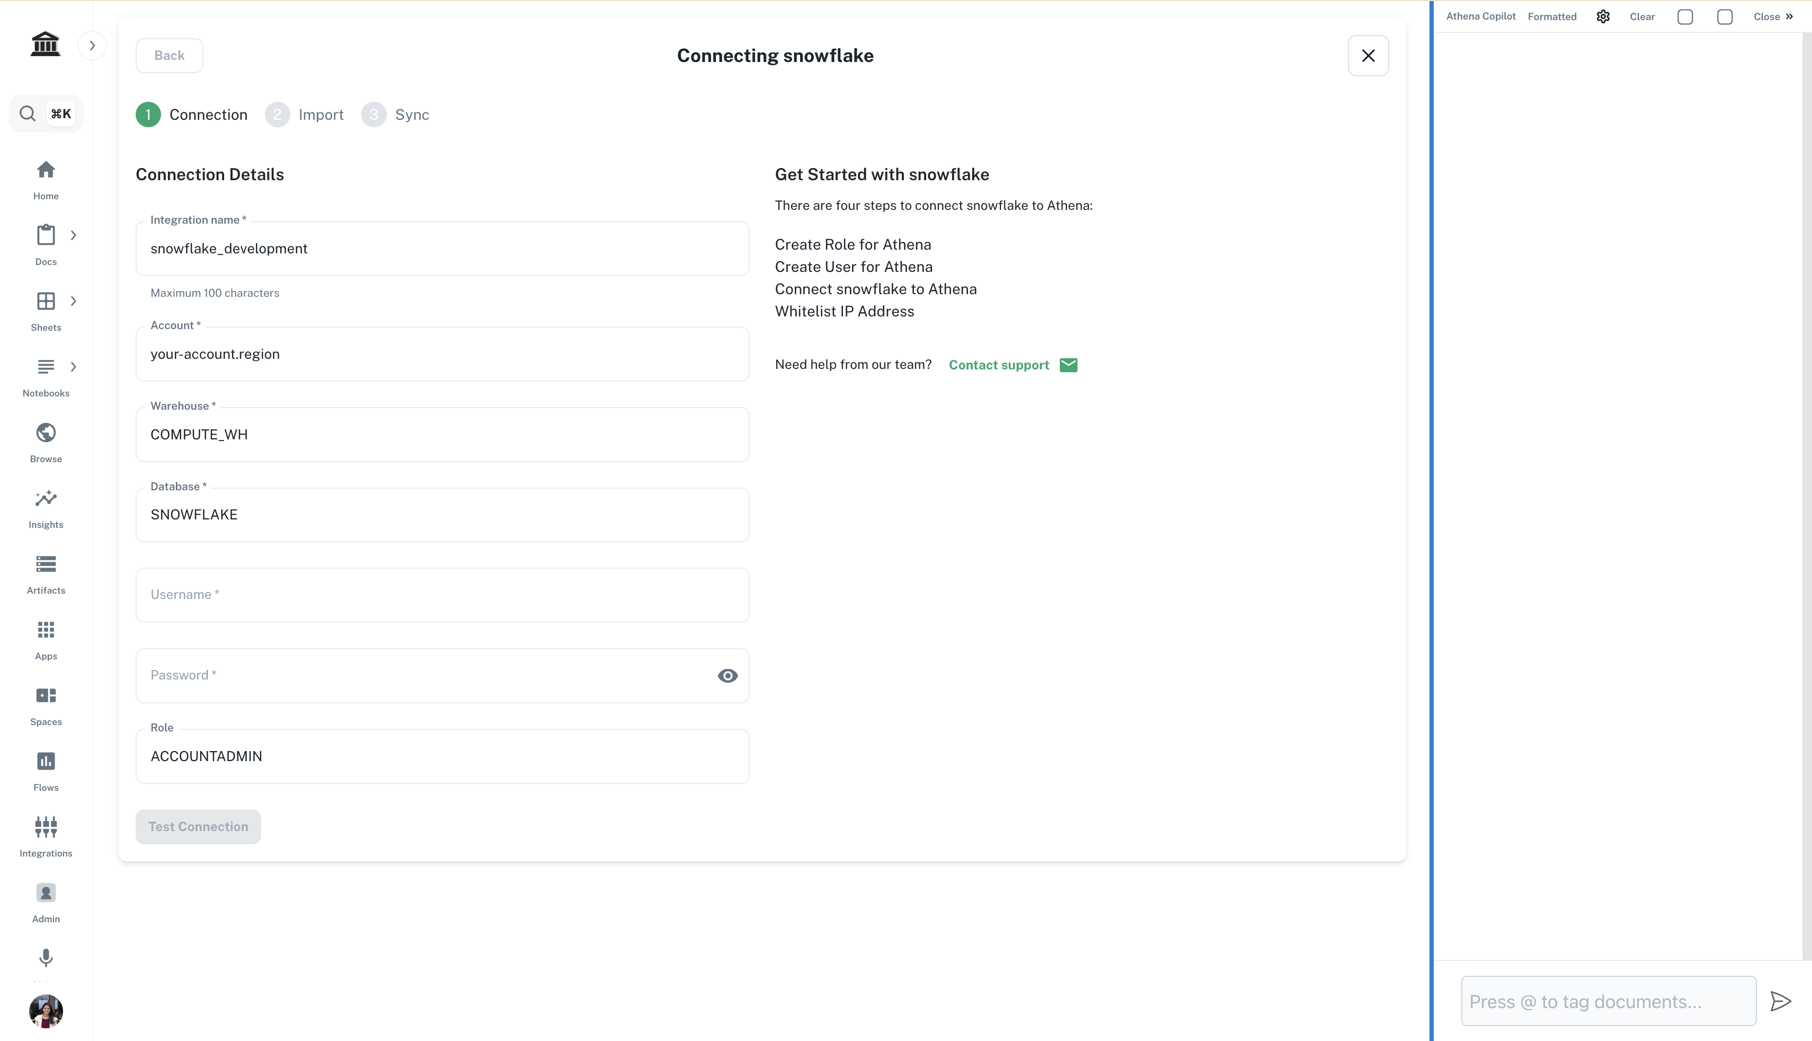Check the first checkbox after Clear

[1685, 16]
